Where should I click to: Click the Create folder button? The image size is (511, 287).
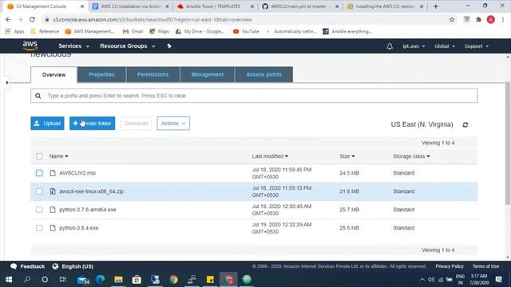point(93,124)
